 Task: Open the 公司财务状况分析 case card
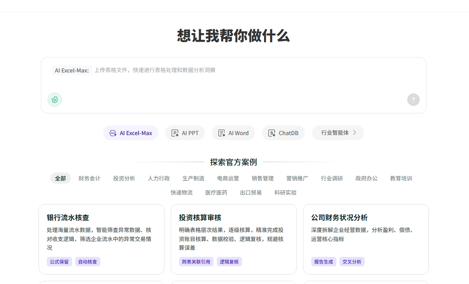click(366, 239)
